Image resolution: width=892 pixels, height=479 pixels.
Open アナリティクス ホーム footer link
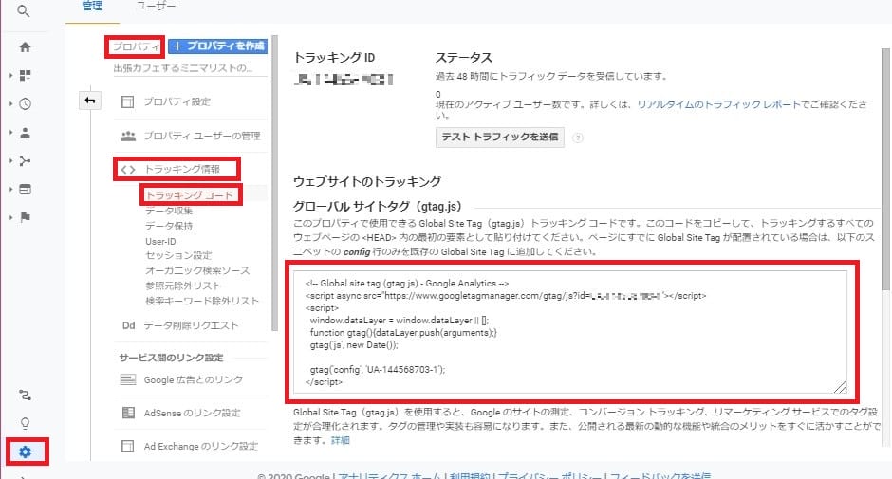(389, 475)
